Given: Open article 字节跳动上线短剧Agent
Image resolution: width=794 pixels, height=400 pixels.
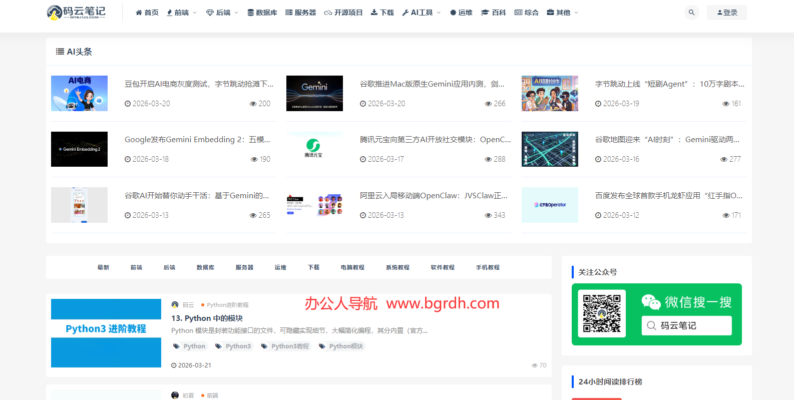Looking at the screenshot, I should coord(670,84).
